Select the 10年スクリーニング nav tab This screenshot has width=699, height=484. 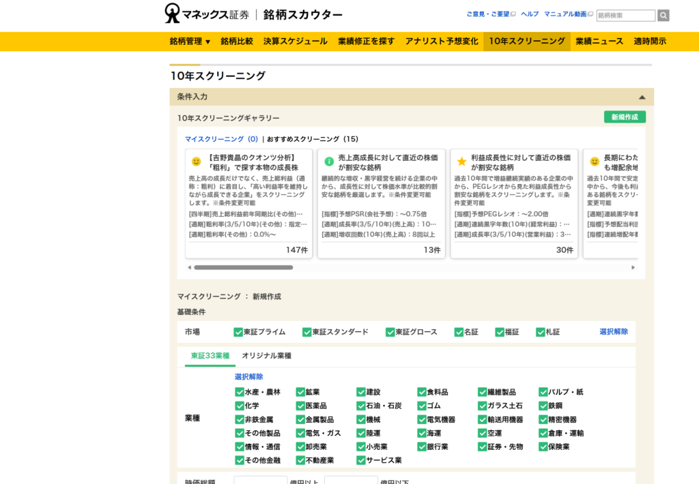[x=526, y=42]
